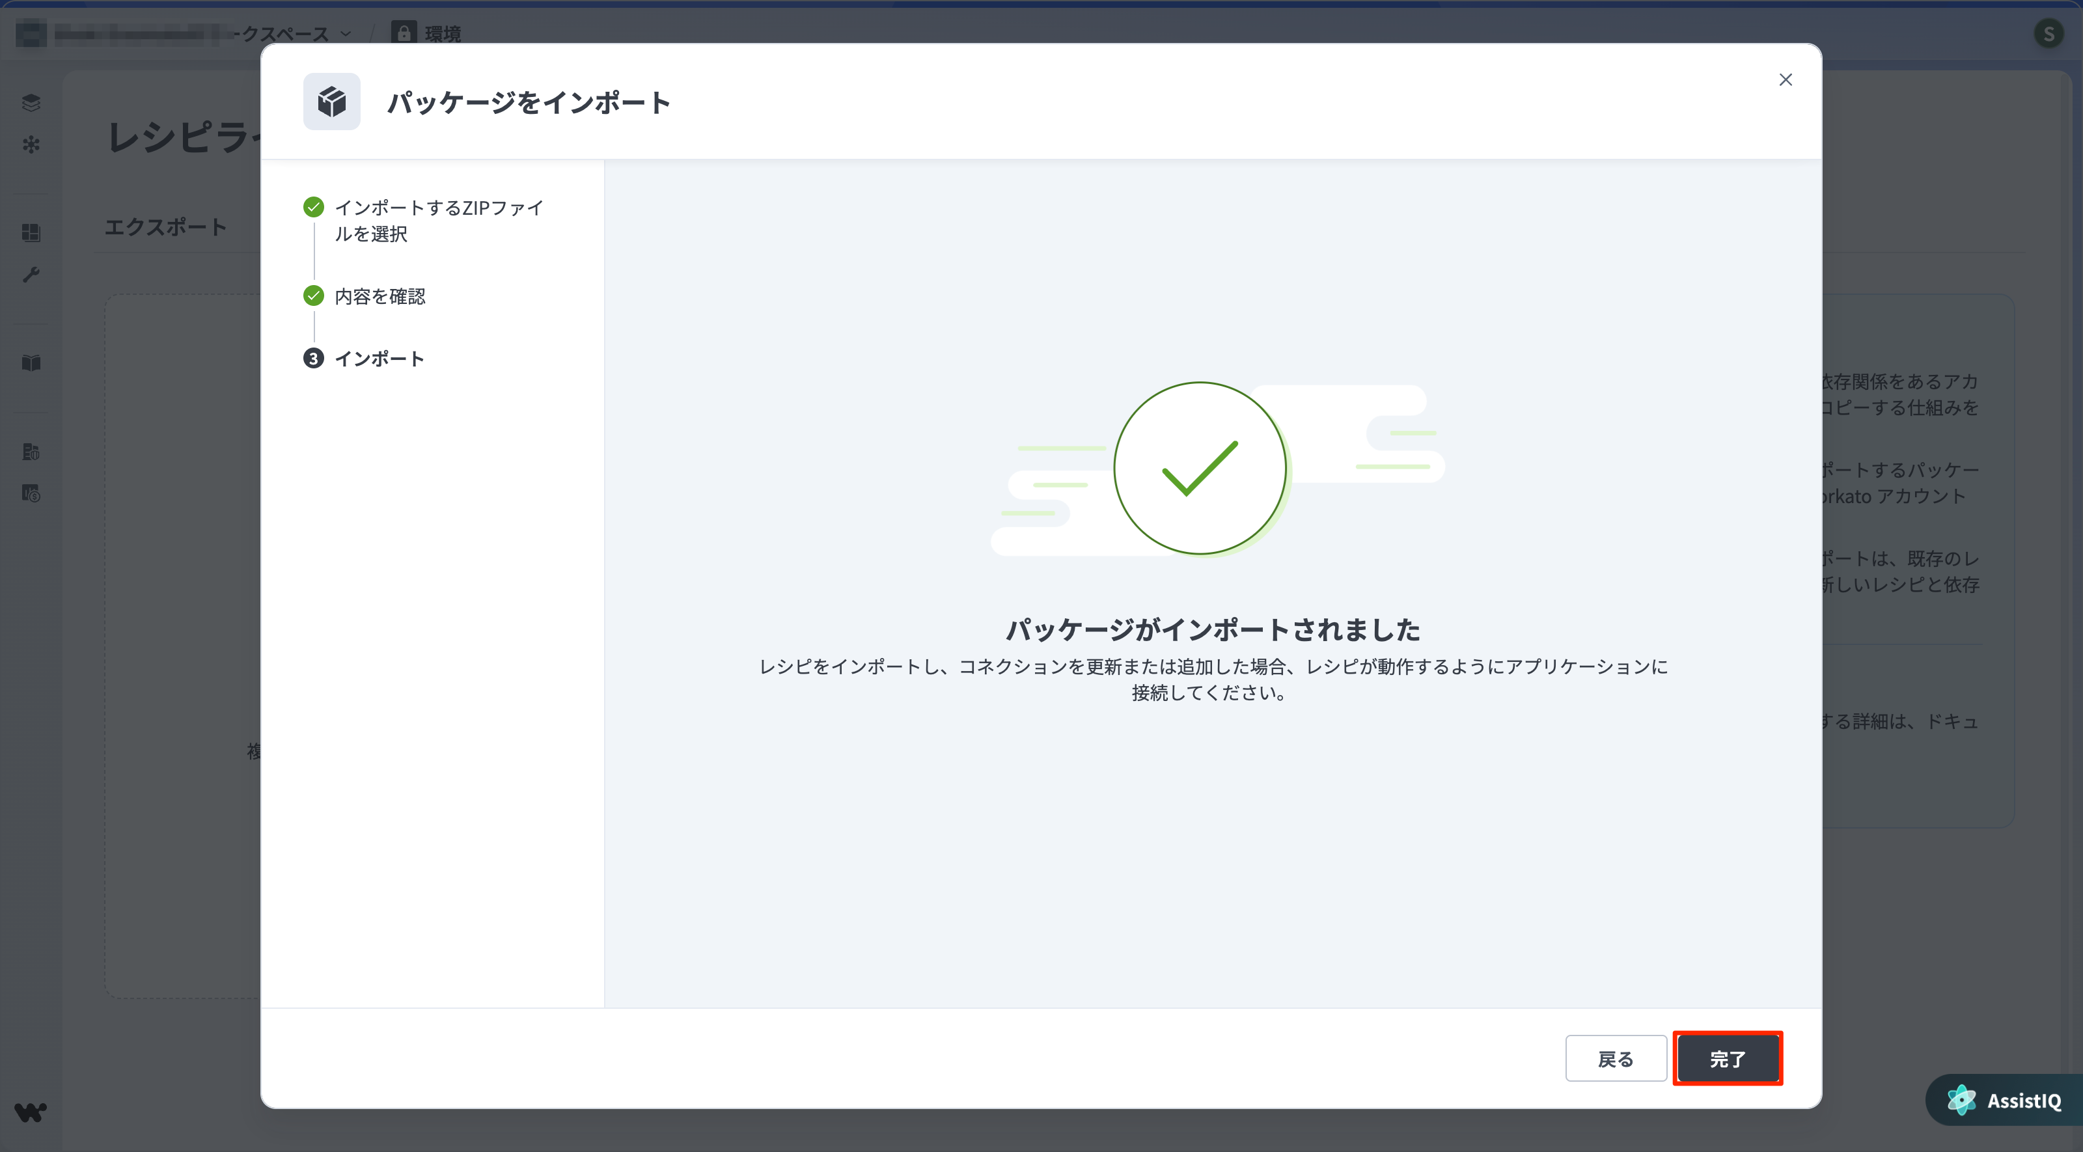Click the Workato logo at the sidebar bottom
Viewport: 2083px width, 1152px height.
(31, 1112)
